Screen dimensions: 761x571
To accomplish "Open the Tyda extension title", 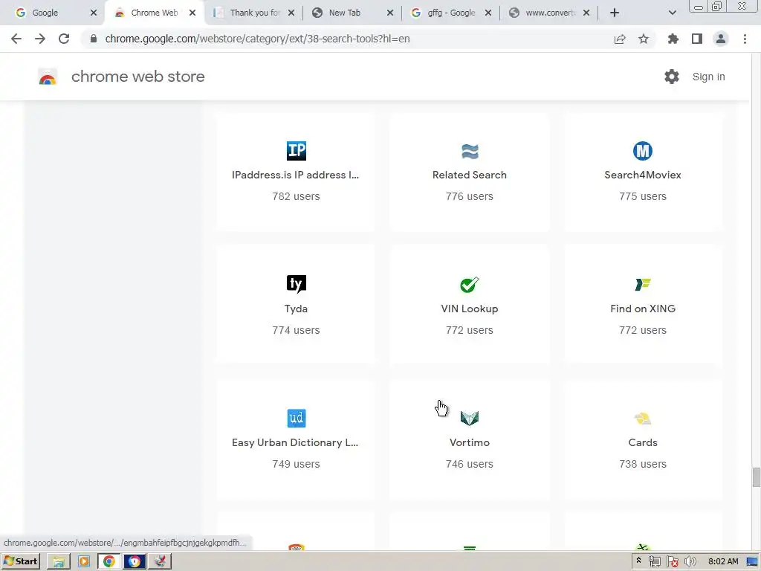I will coord(296,309).
